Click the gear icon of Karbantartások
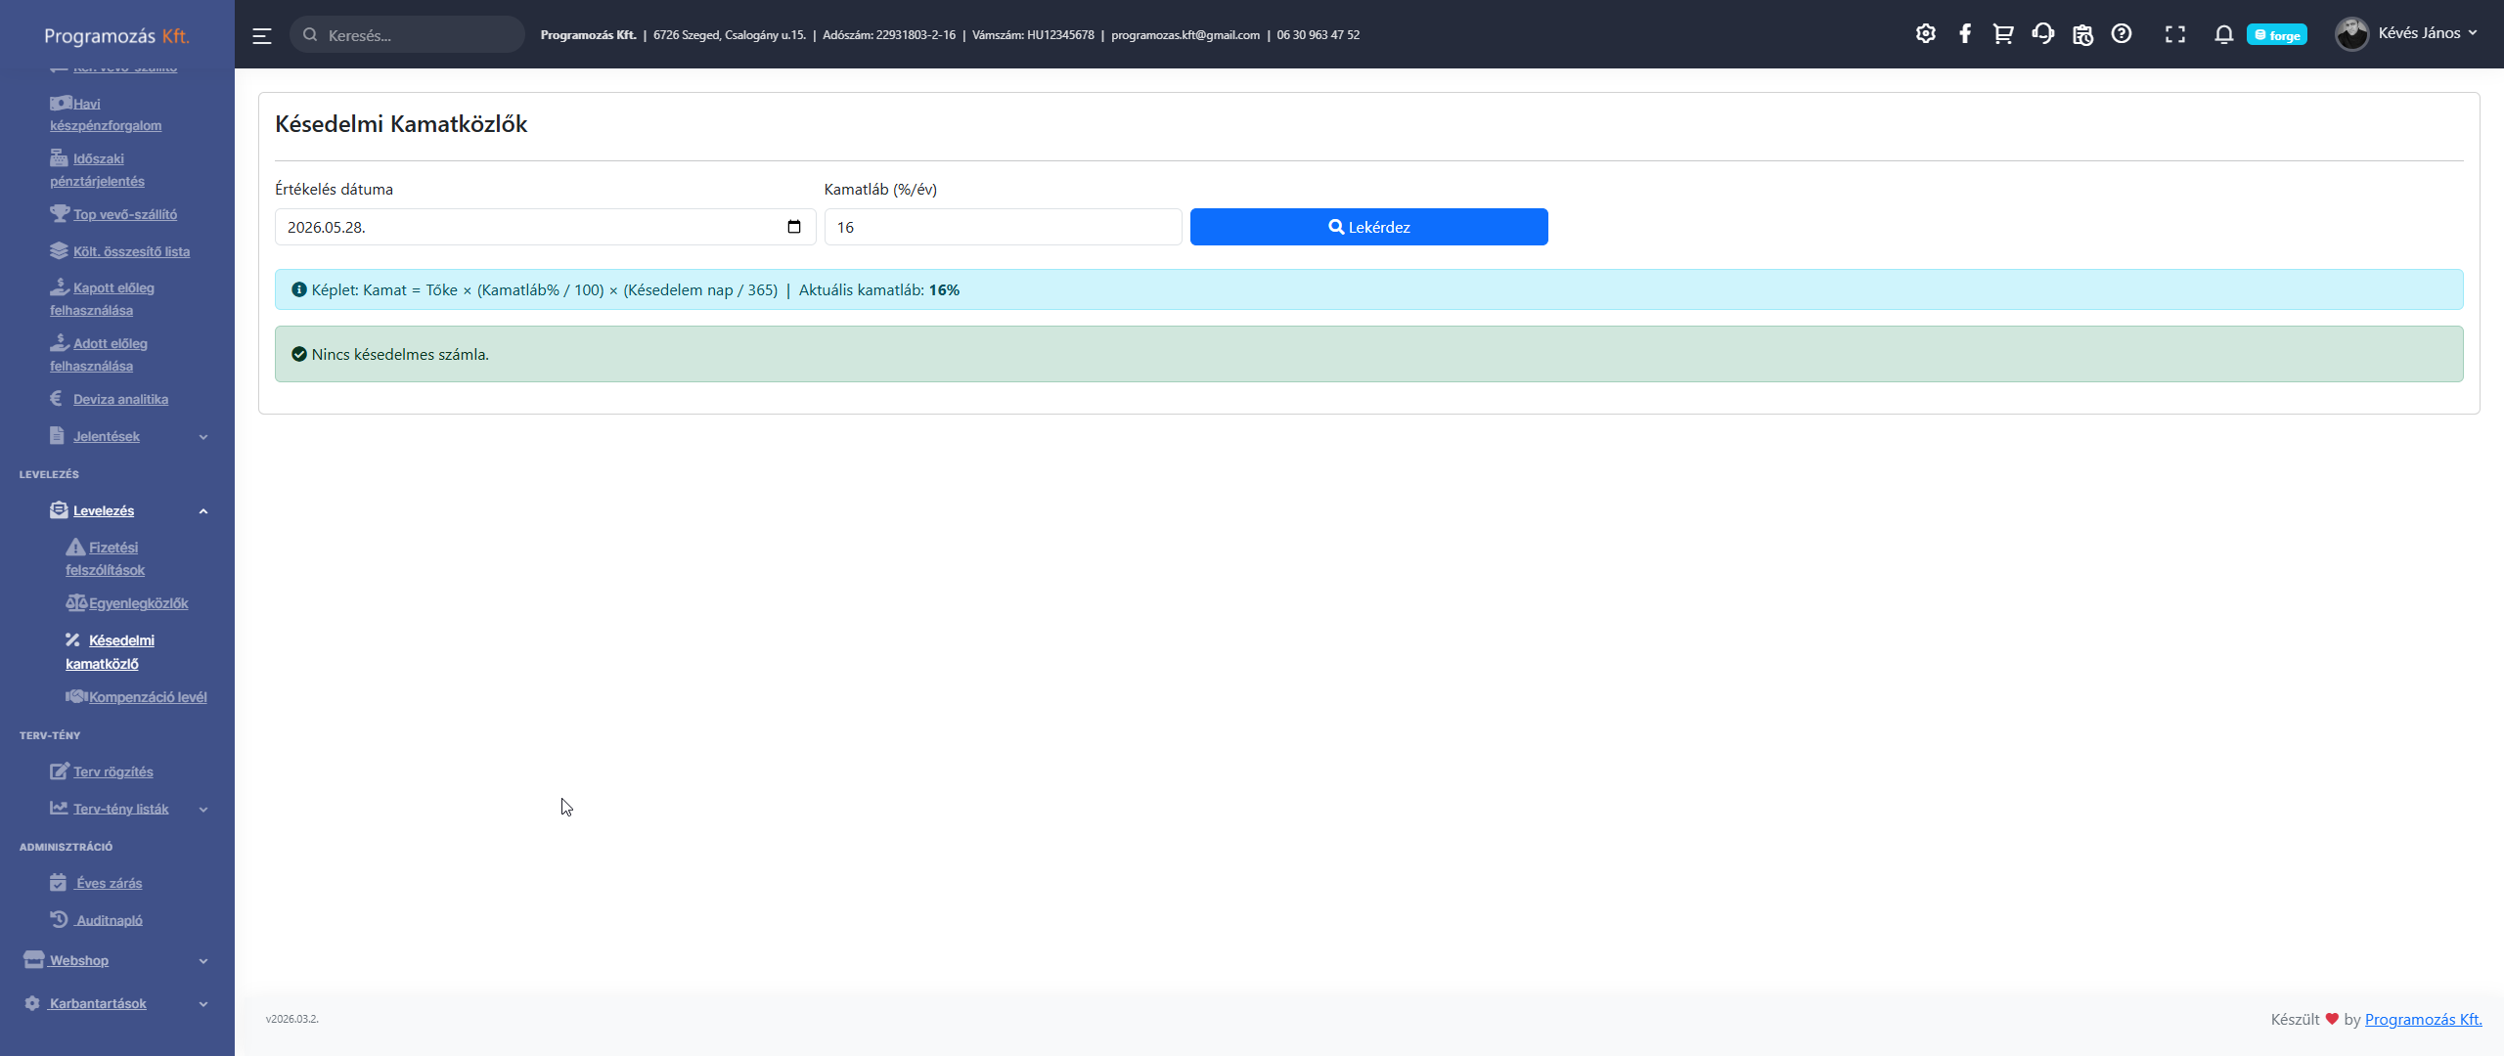Screen dimensions: 2504x1056 click(x=32, y=1003)
